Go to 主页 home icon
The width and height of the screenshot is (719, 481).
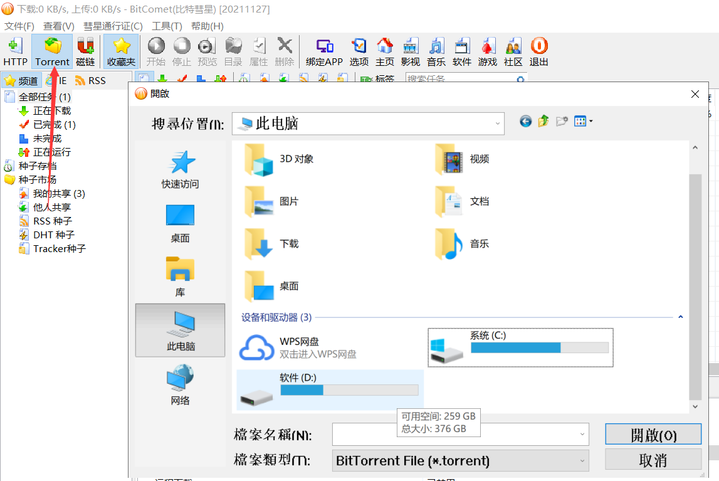click(385, 51)
